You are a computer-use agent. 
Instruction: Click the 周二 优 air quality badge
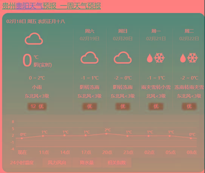[x=189, y=106]
